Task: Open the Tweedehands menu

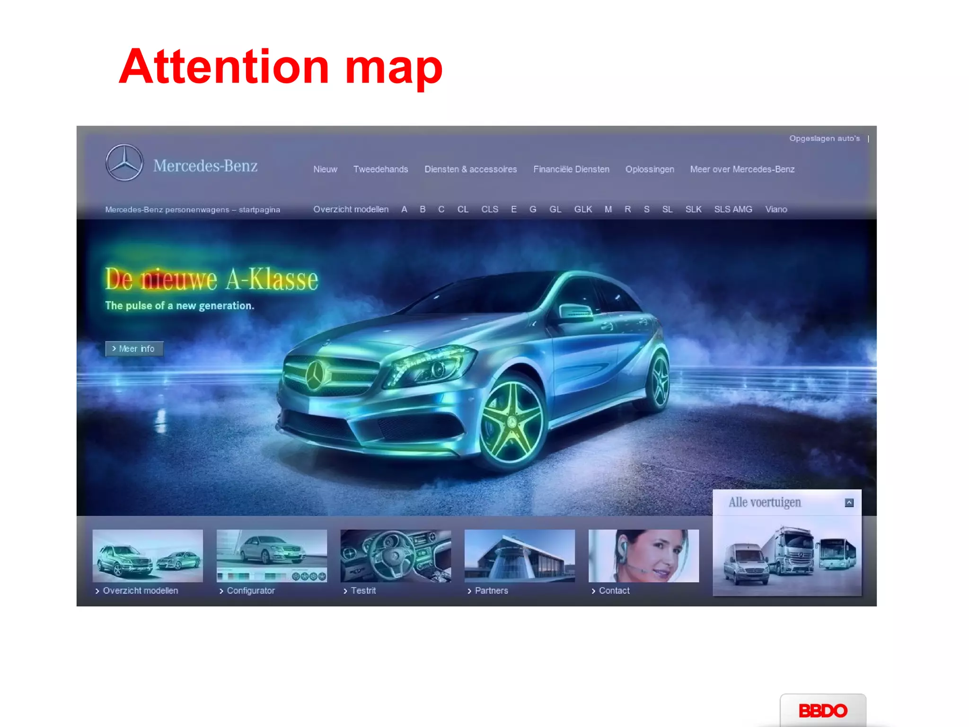Action: pos(380,169)
